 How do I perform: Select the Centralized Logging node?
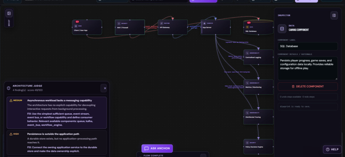[x=258, y=57]
